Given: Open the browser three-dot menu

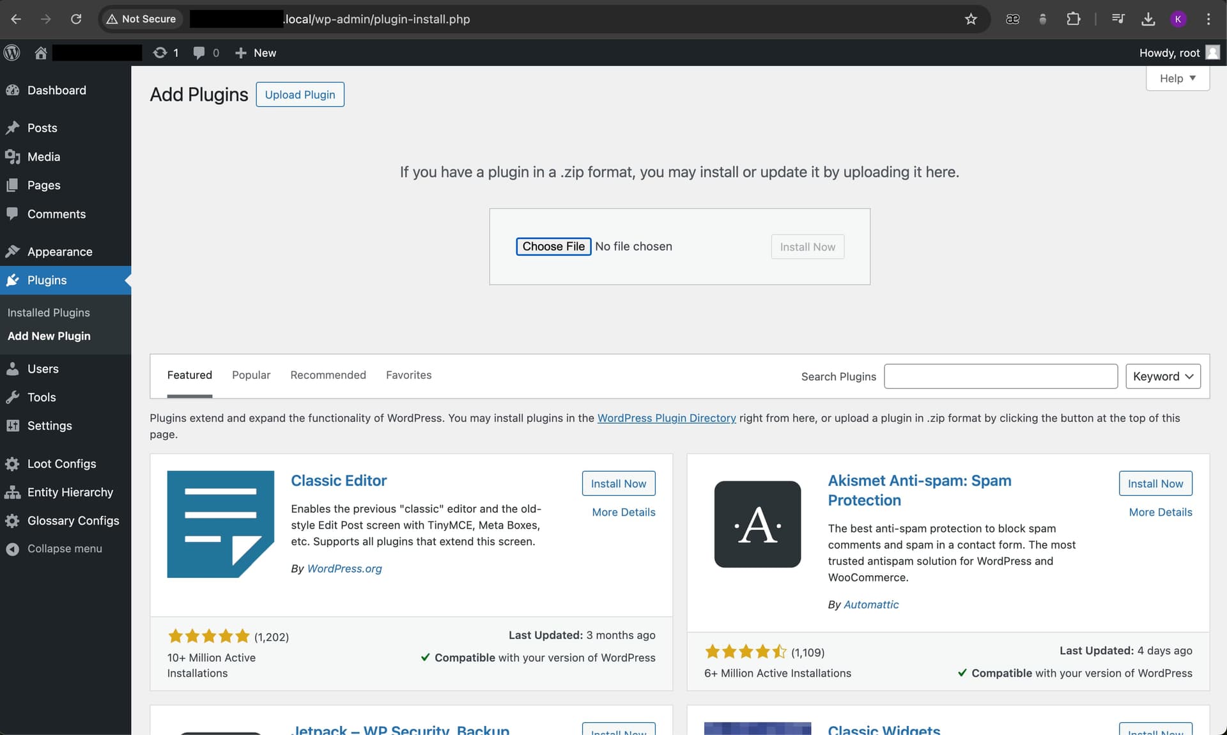Looking at the screenshot, I should 1209,19.
